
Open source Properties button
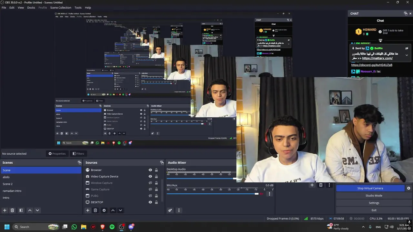(57, 154)
